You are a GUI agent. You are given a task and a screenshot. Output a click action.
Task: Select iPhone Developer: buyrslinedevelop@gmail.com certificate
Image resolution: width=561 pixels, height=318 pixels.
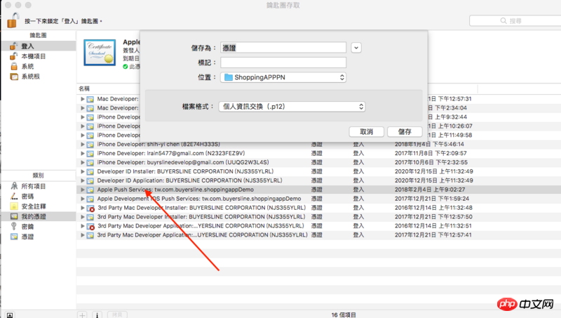pyautogui.click(x=183, y=162)
